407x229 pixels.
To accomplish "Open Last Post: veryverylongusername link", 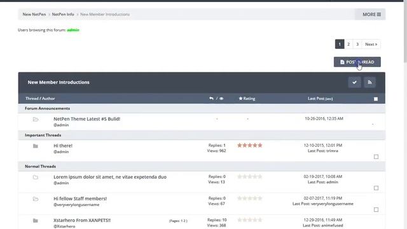I will pyautogui.click(x=323, y=204).
